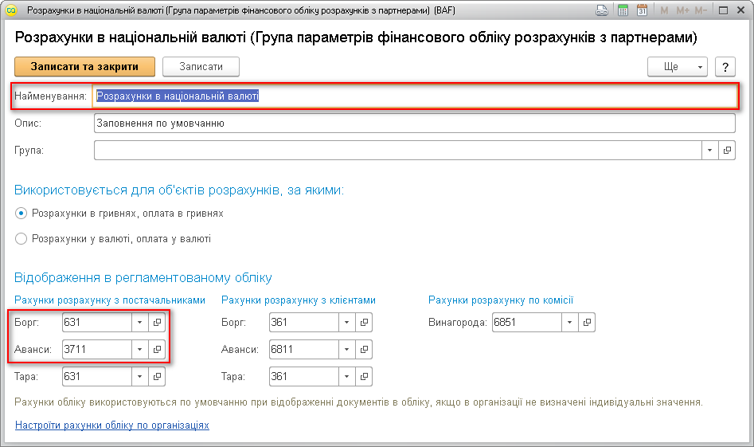The image size is (754, 447).
Task: Open account 631 details next to supplier Борг
Action: point(157,323)
